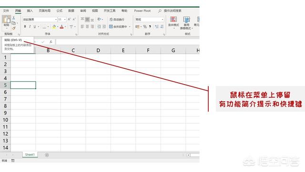Select the Sheet1 worksheet tab

click(30, 155)
